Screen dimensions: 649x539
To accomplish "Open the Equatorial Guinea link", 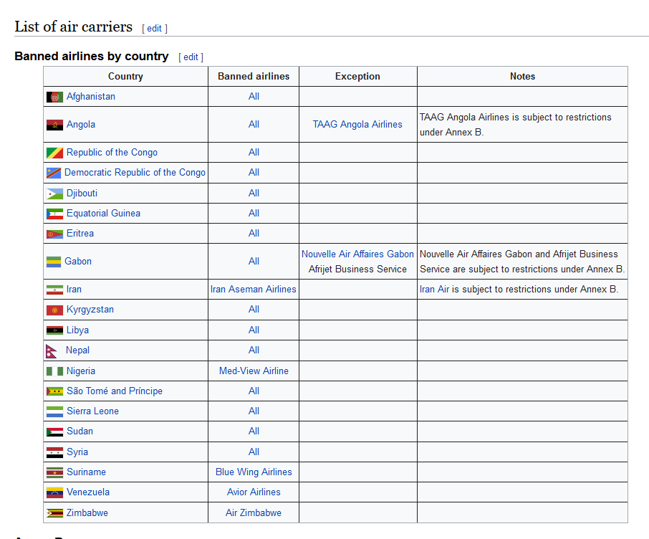I will click(103, 214).
